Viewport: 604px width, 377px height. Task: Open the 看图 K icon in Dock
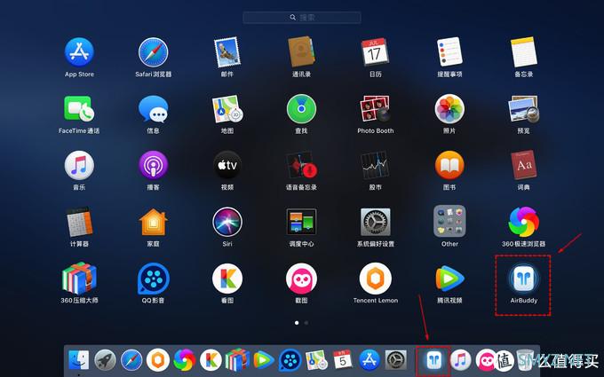(211, 360)
